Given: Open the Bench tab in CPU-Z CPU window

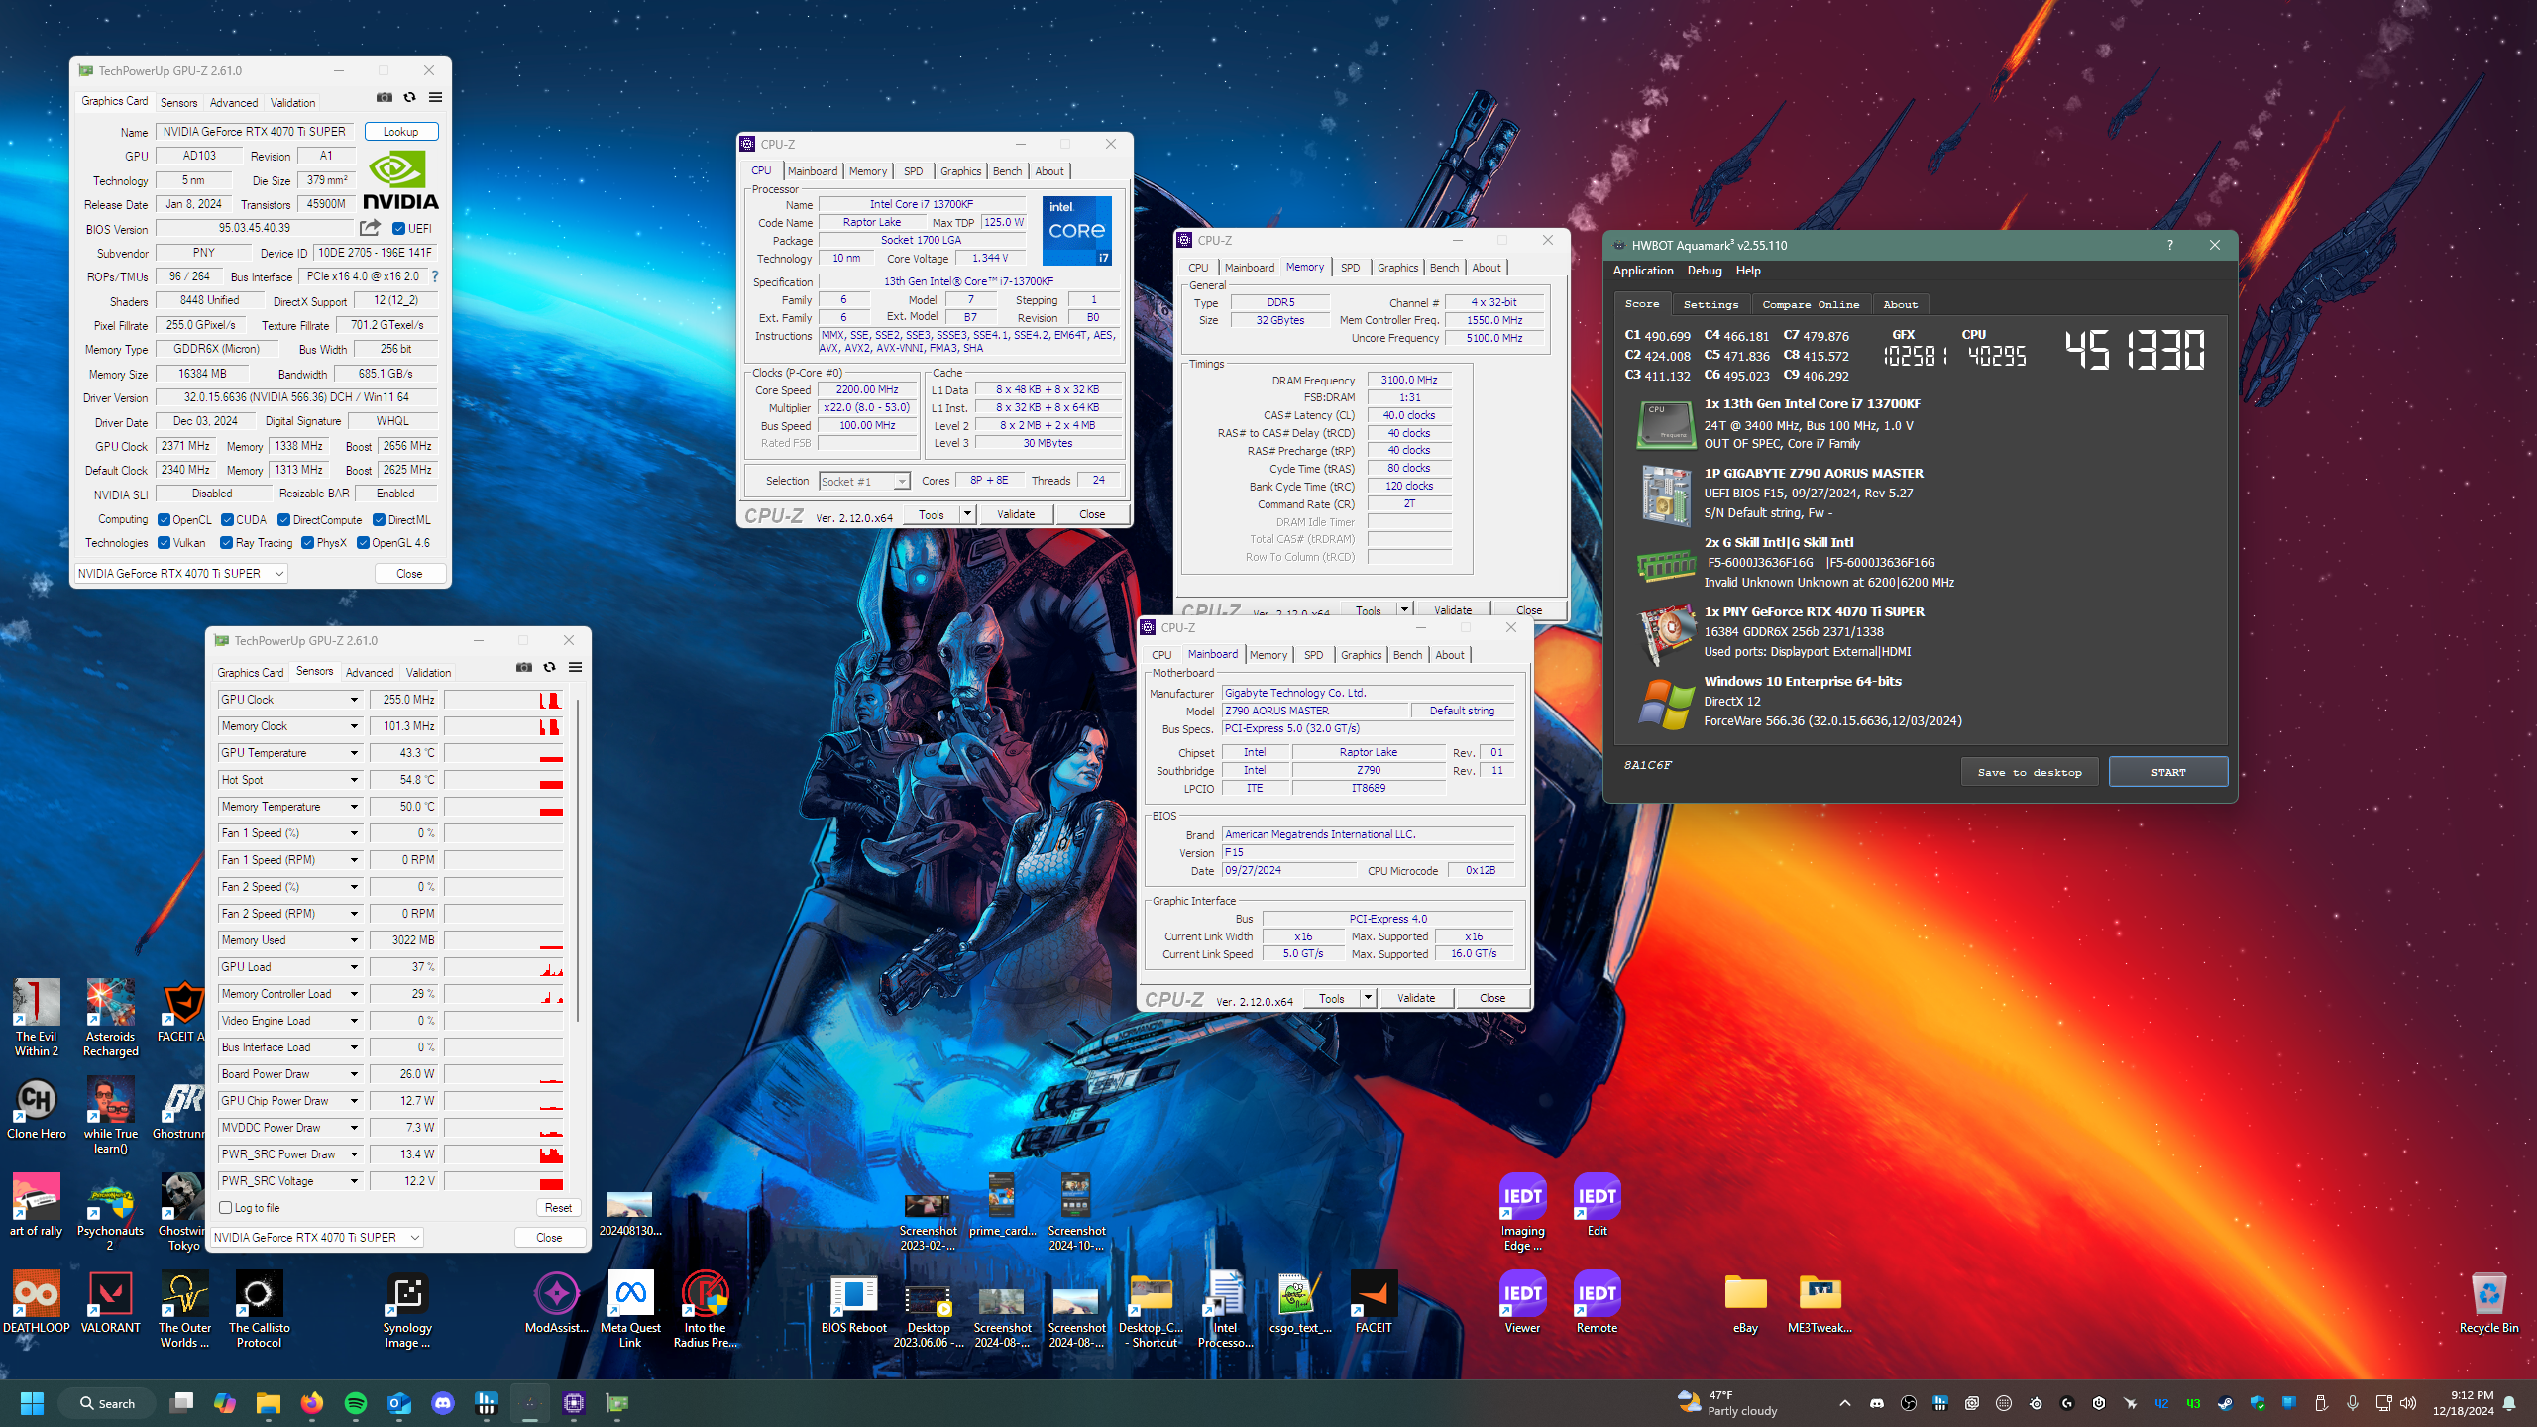Looking at the screenshot, I should (1007, 171).
